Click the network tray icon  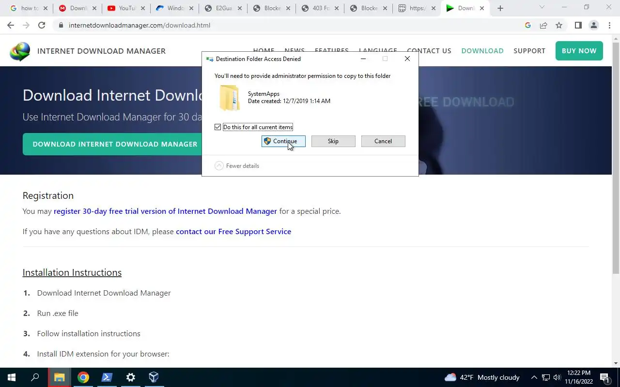[546, 377]
